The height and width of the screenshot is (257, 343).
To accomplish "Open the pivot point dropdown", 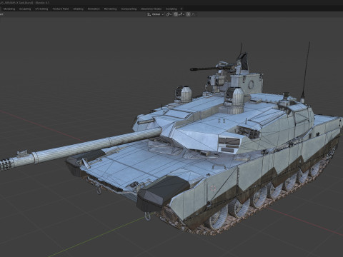I will coord(169,14).
